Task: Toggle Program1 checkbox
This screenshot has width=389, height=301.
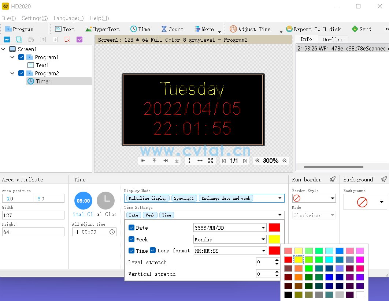Action: pyautogui.click(x=21, y=57)
